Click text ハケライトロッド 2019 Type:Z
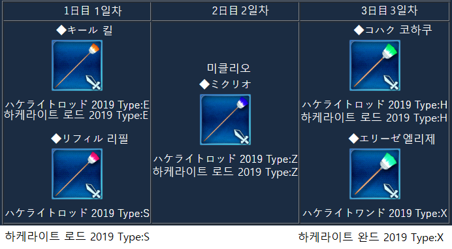Viewport: 452px width, 249px height. pos(225,159)
